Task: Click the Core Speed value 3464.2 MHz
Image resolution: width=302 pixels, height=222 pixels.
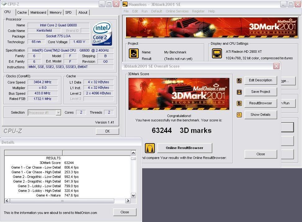Action: [x=43, y=82]
